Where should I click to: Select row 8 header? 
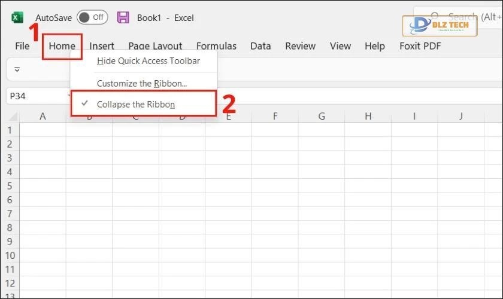coord(10,227)
